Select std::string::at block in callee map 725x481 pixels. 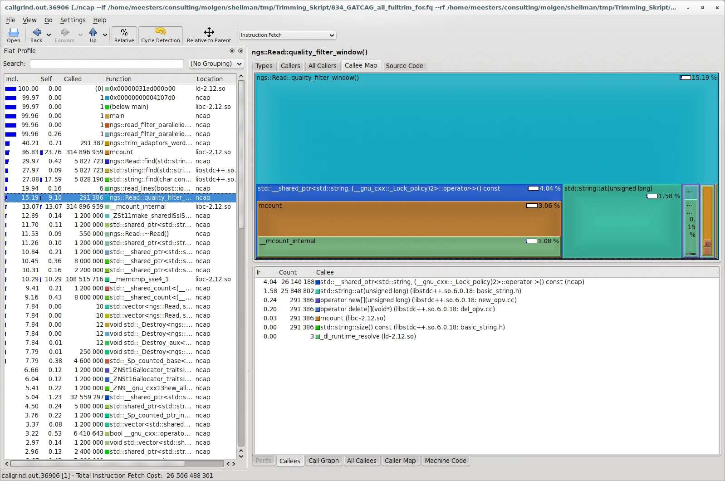point(622,221)
